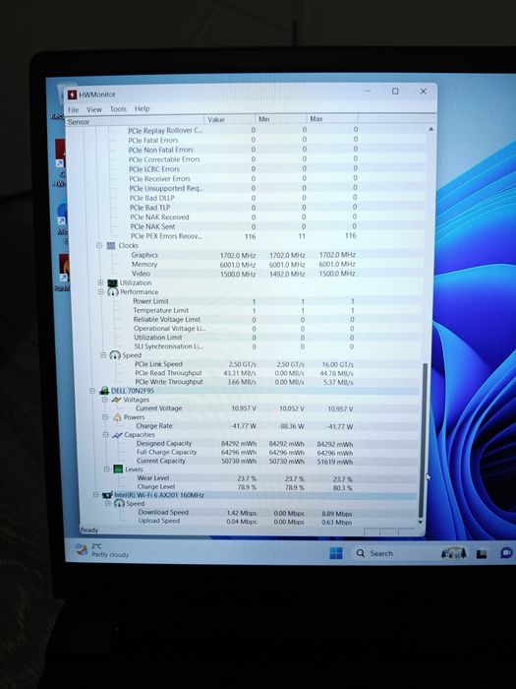Viewport: 516px width, 689px height.
Task: Select the Graphics clock row
Action: point(244,255)
